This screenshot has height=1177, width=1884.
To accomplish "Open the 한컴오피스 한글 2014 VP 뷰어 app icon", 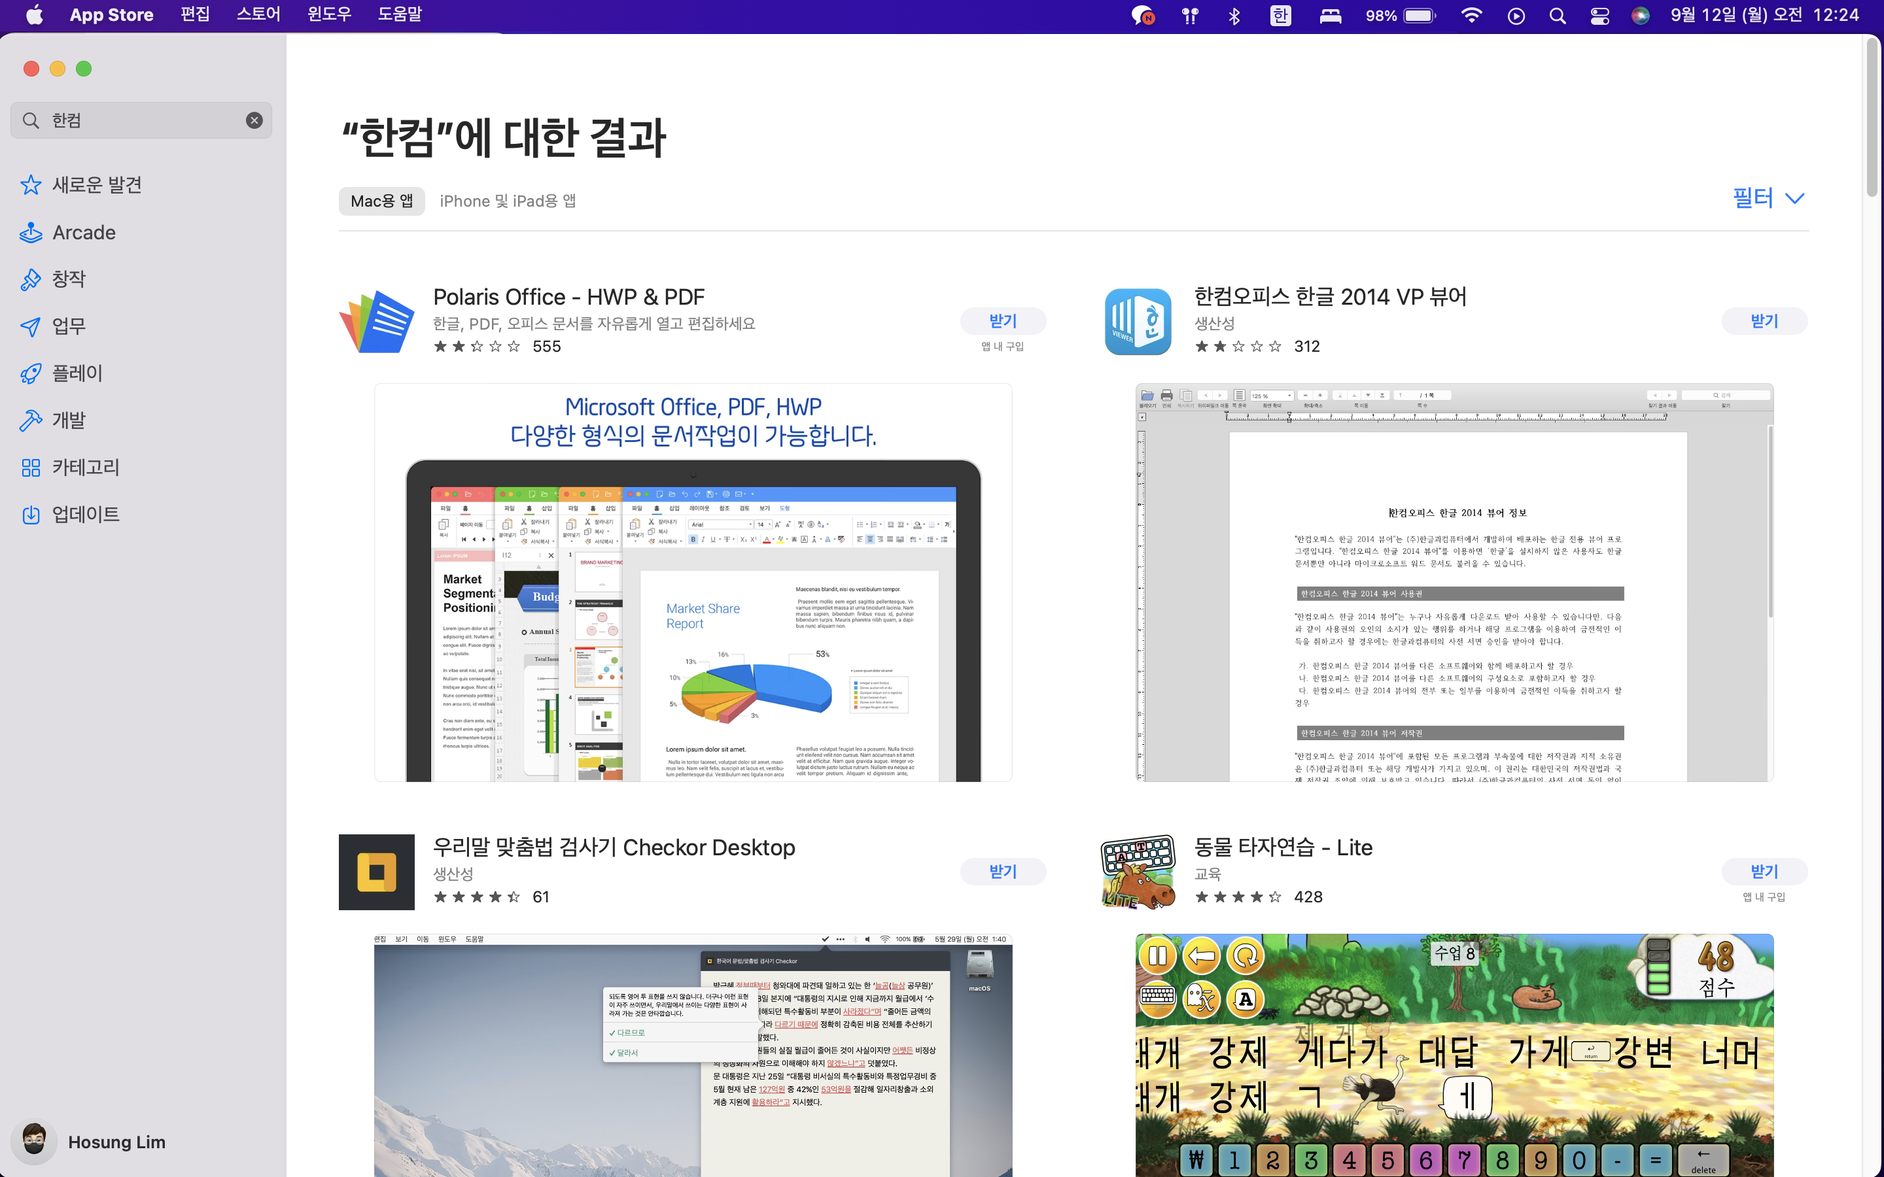I will click(x=1138, y=322).
